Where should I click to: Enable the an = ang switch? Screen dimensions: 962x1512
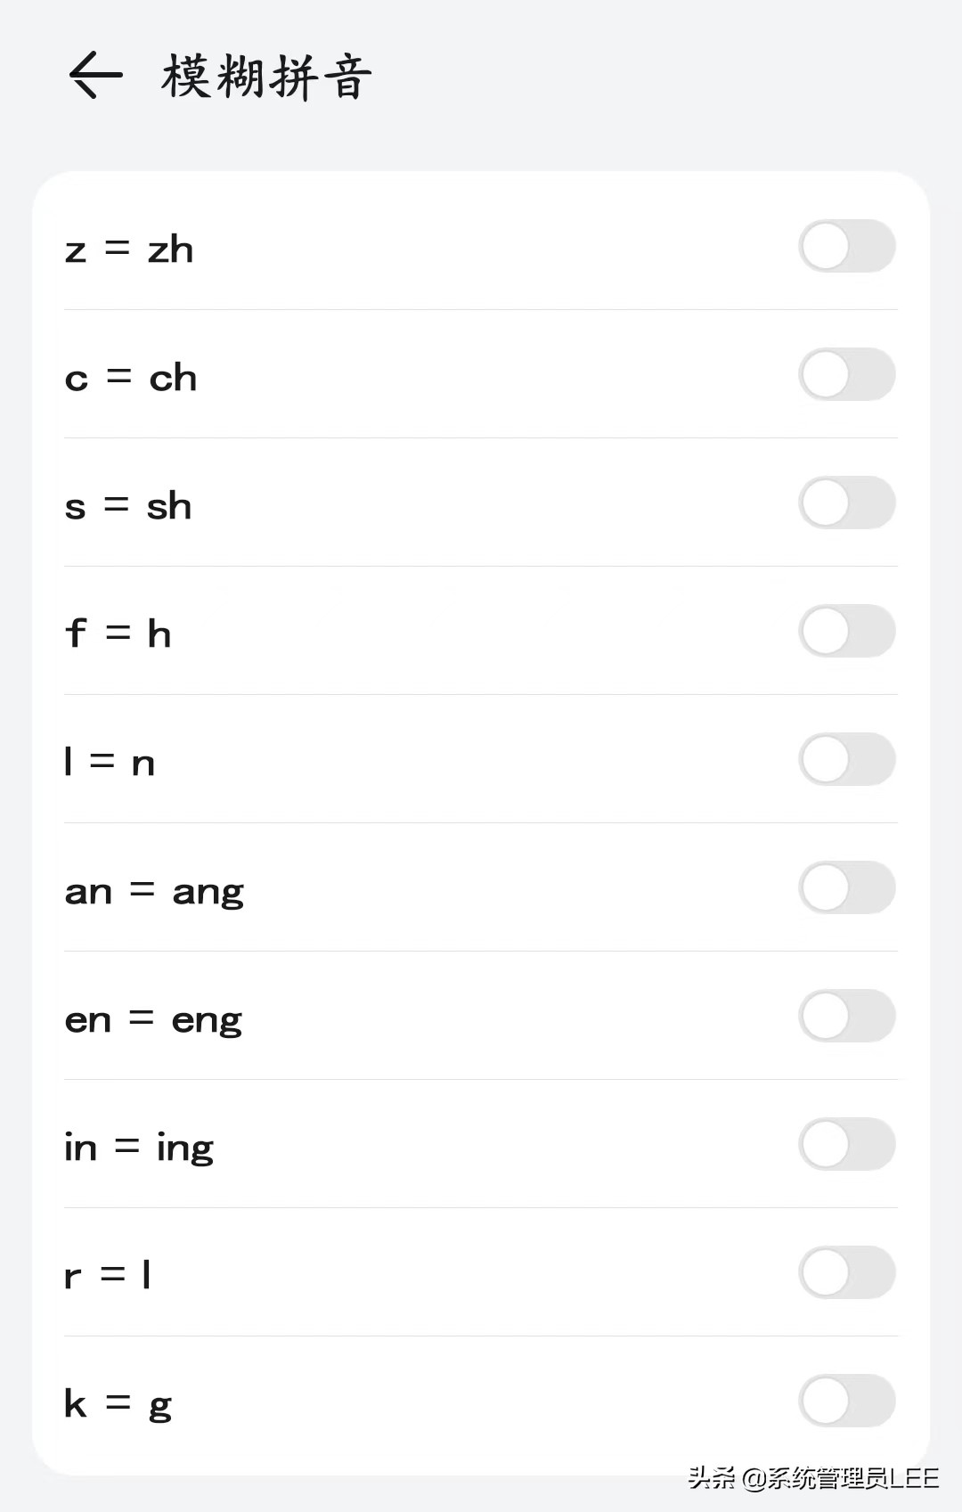846,888
